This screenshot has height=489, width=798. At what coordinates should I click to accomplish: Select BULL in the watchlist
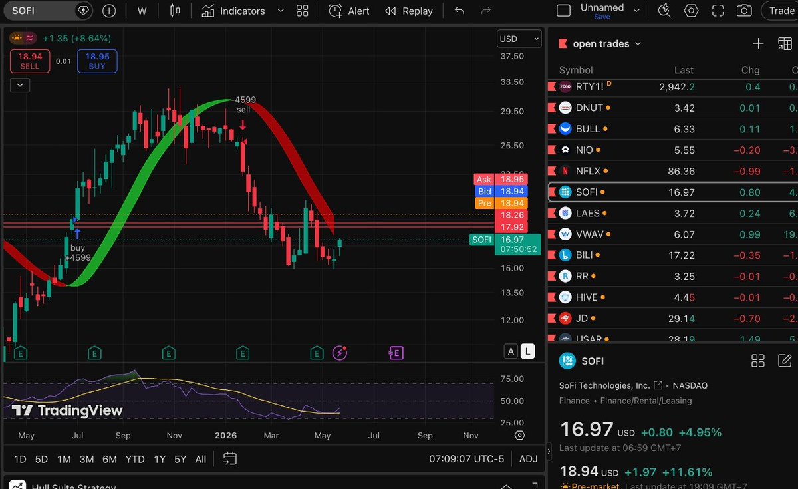pos(672,129)
